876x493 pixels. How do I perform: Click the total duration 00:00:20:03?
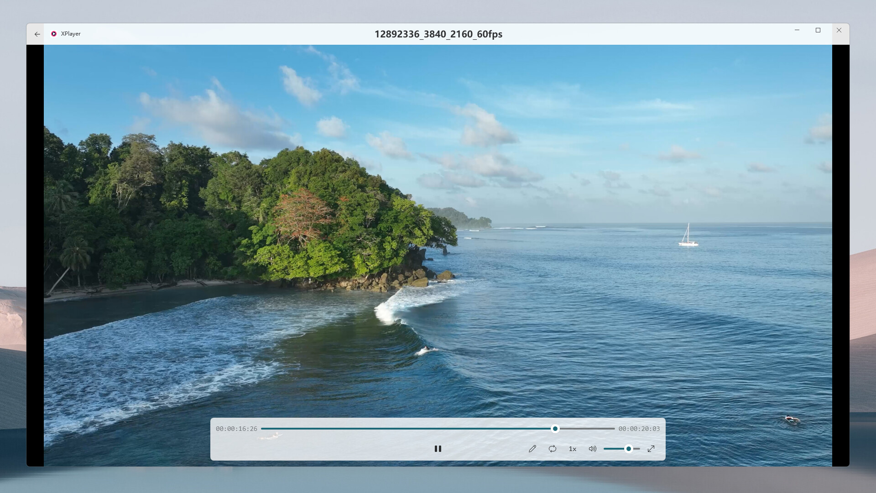pos(639,429)
